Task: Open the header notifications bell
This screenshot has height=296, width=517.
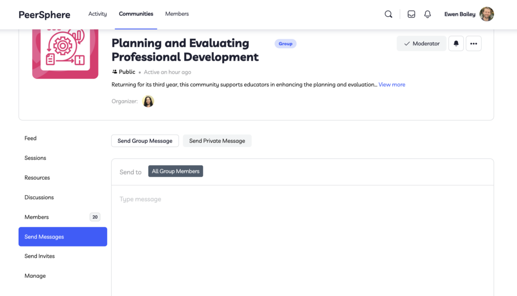Action: point(427,14)
